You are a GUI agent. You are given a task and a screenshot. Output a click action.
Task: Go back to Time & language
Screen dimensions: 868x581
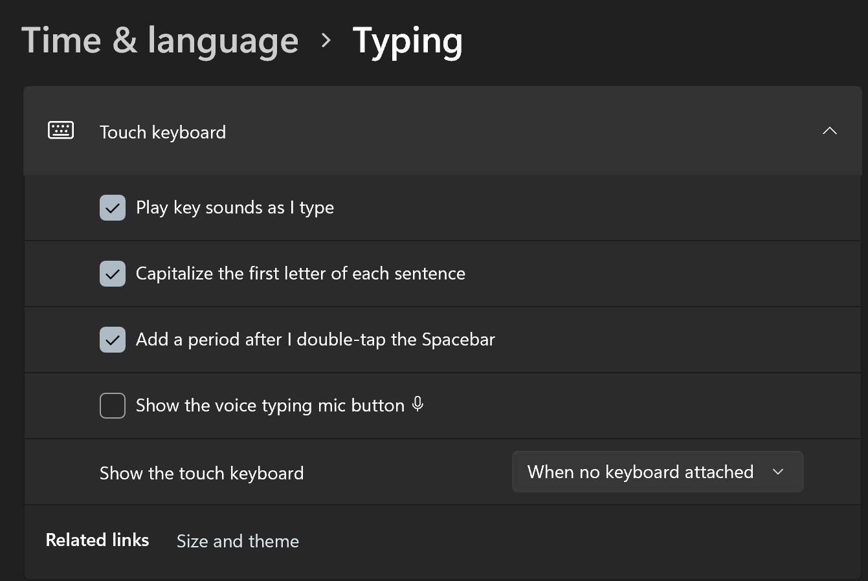[160, 41]
